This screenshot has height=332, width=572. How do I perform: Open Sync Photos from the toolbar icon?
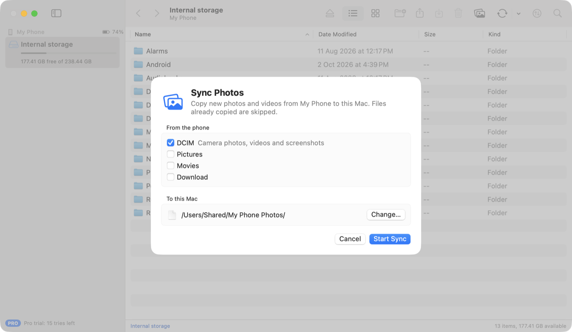[x=480, y=13]
